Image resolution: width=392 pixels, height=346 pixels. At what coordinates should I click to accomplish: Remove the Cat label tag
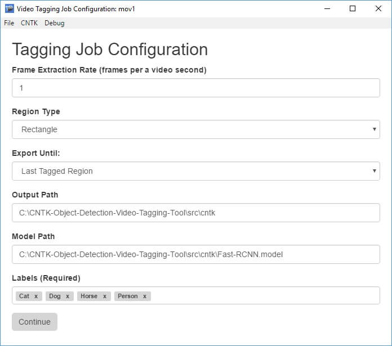tap(36, 296)
